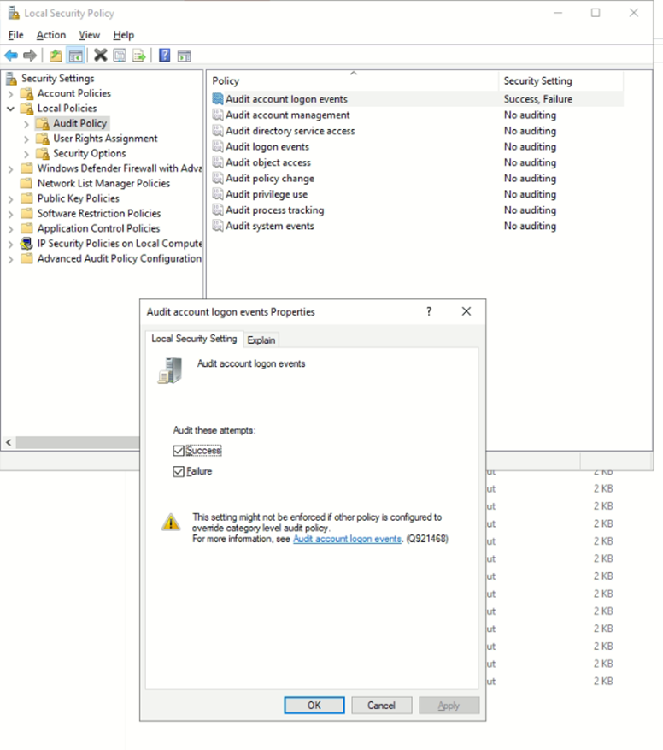Click the Show/Hide Action Pane icon
663x750 pixels.
point(184,56)
